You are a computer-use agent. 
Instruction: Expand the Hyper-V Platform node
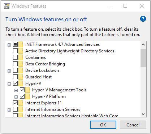[x=16, y=97]
